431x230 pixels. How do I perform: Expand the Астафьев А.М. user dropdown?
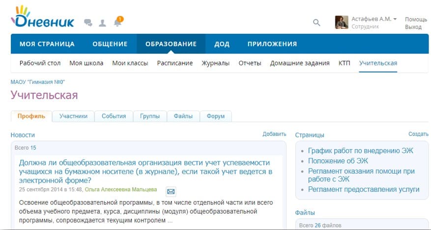tap(374, 19)
